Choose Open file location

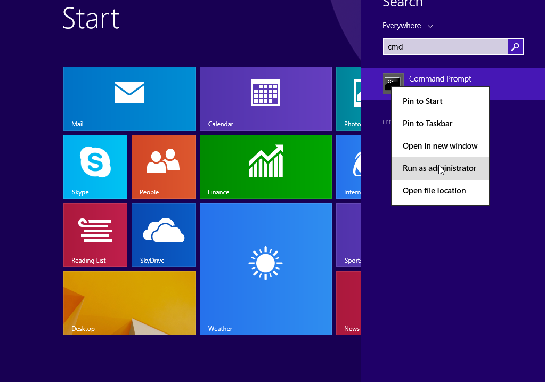point(440,191)
